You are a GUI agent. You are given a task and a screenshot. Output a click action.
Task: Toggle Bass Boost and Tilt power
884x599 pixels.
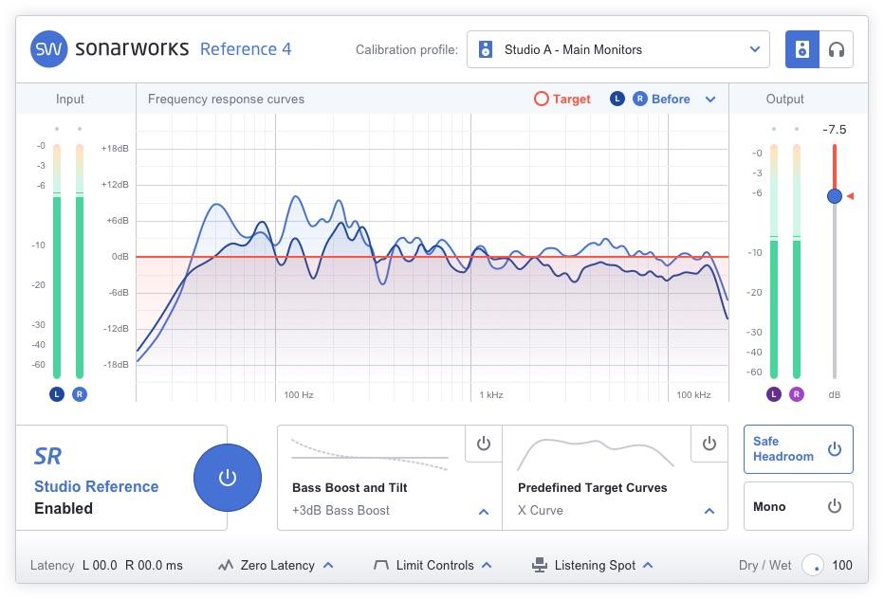click(x=484, y=444)
